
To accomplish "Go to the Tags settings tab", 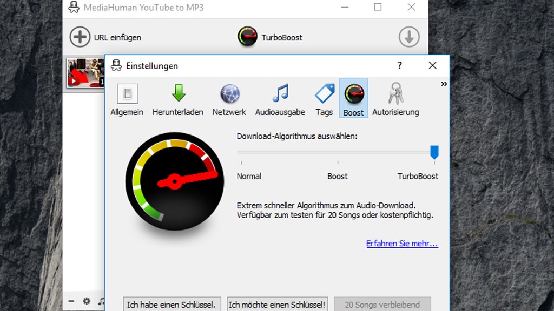I will click(x=325, y=99).
